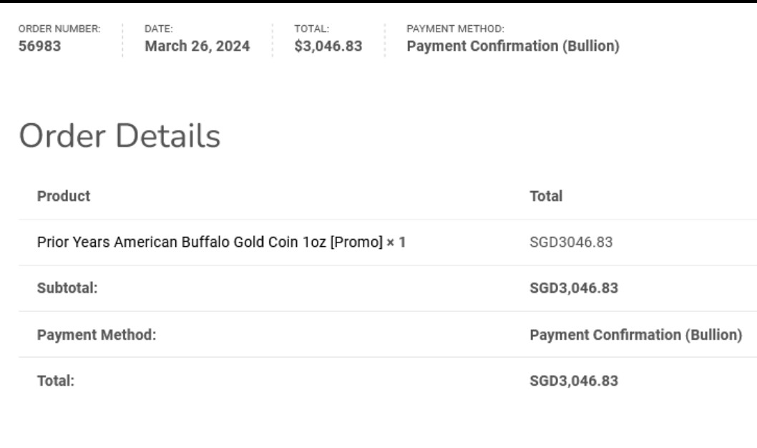Click the order number 56983

pos(39,47)
